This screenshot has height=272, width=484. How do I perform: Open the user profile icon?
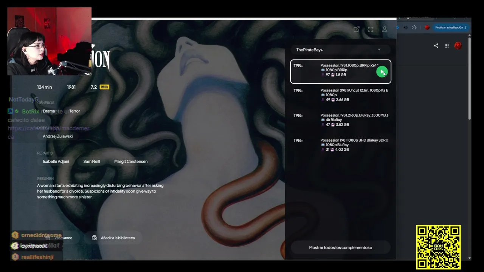[385, 29]
